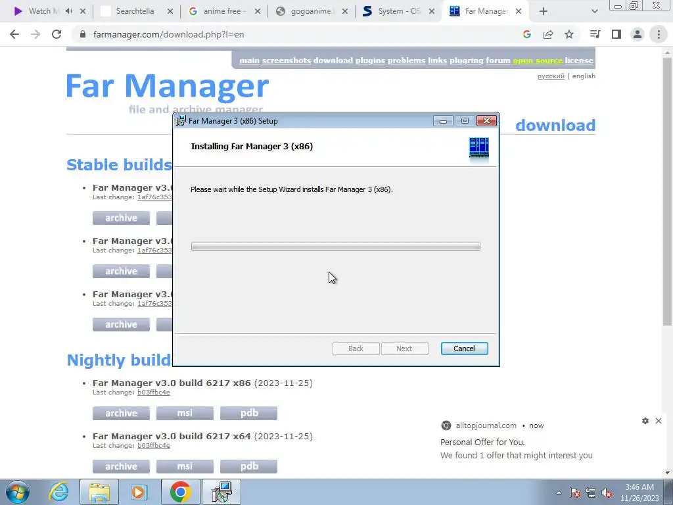Toggle the Chrome side panel icon
This screenshot has height=505, width=673.
click(x=616, y=34)
